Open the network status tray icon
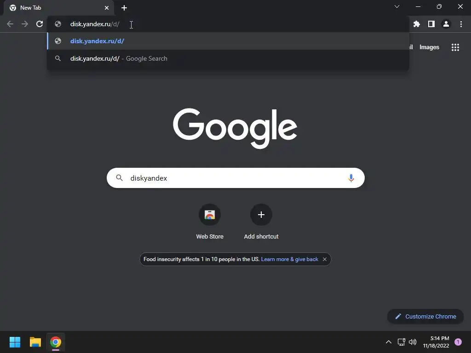The image size is (471, 353). (x=401, y=342)
